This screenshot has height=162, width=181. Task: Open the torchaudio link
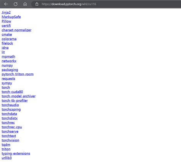[10, 105]
